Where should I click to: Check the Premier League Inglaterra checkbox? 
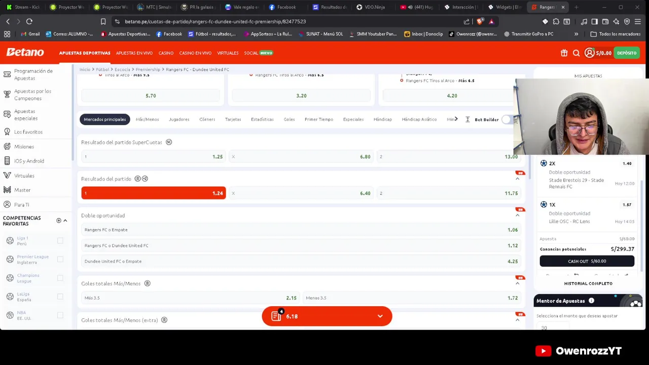tap(60, 259)
